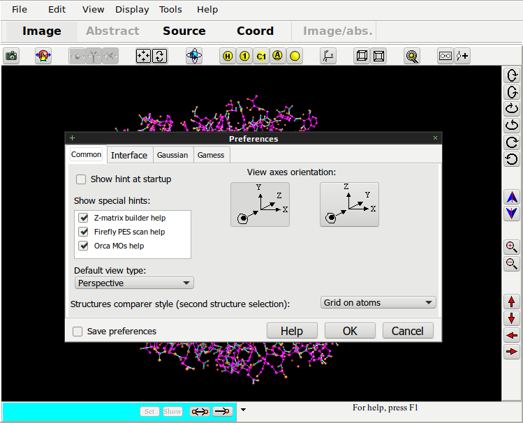Image resolution: width=523 pixels, height=423 pixels.
Task: Toggle the yellow A atom label icon
Action: 277,56
